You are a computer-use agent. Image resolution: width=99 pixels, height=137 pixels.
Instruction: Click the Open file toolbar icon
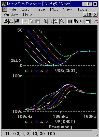pos(6,21)
